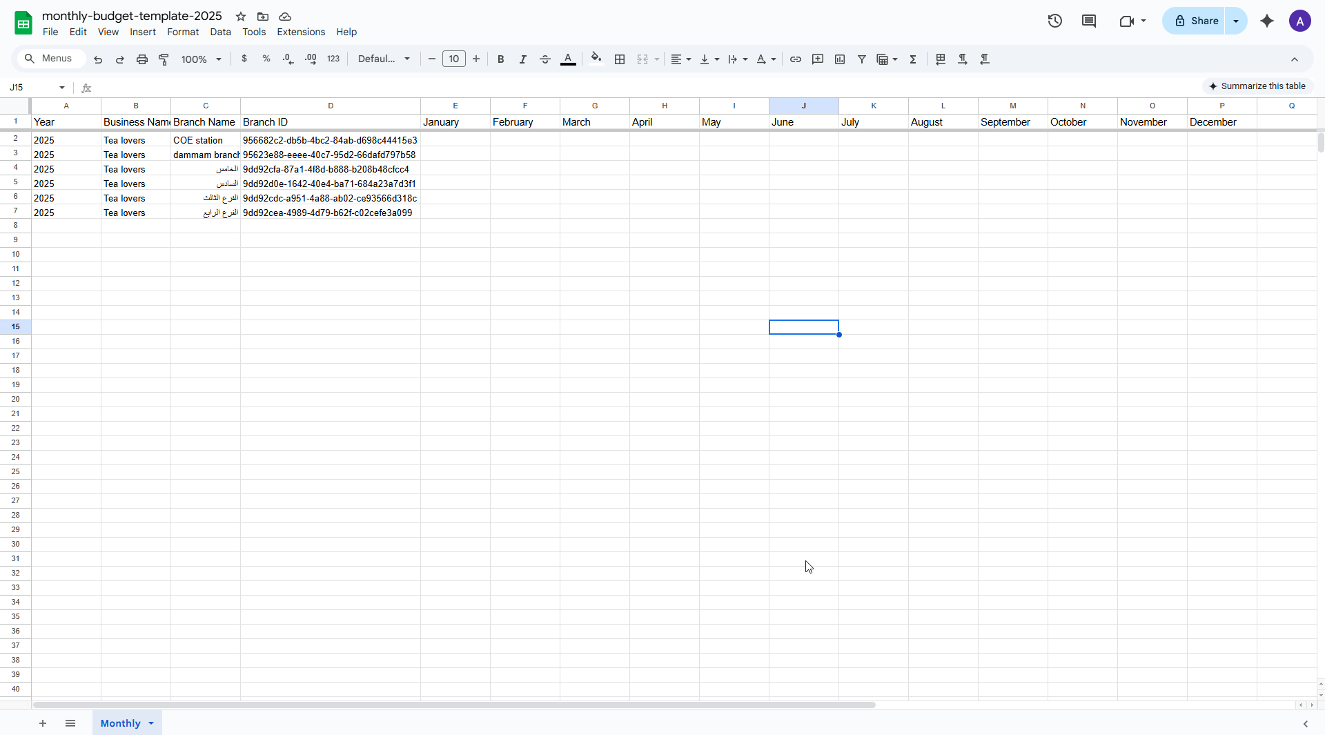Open version history

pyautogui.click(x=1054, y=21)
